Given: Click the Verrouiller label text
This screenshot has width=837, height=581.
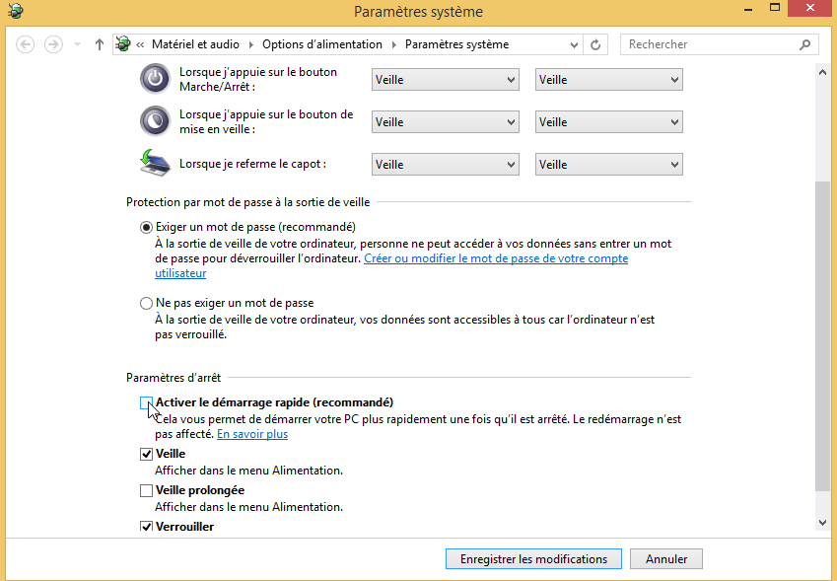Looking at the screenshot, I should point(184,527).
